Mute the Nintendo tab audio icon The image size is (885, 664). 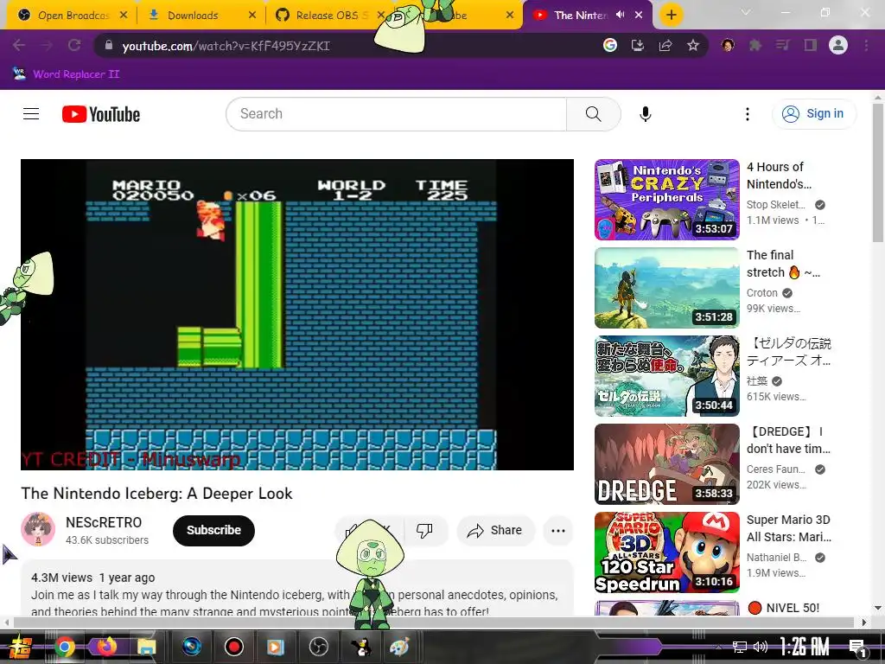click(621, 15)
